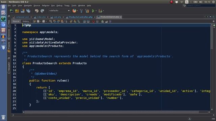The image size is (216, 121).
Task: Open the Navigator side panel
Action: (x=9, y=68)
